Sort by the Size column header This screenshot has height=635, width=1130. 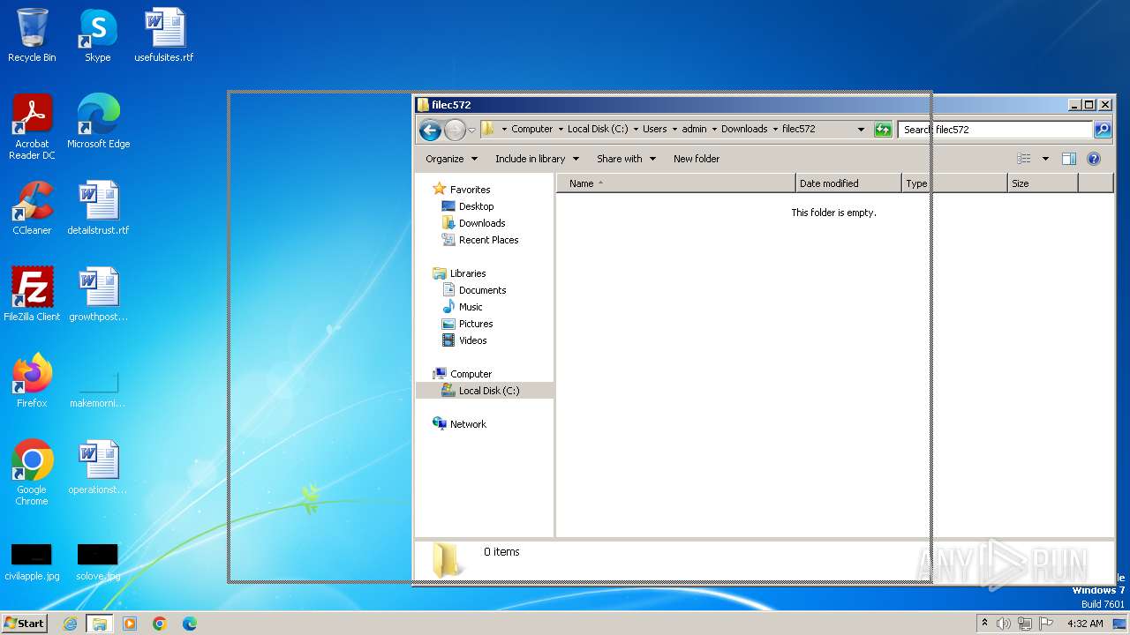1043,183
